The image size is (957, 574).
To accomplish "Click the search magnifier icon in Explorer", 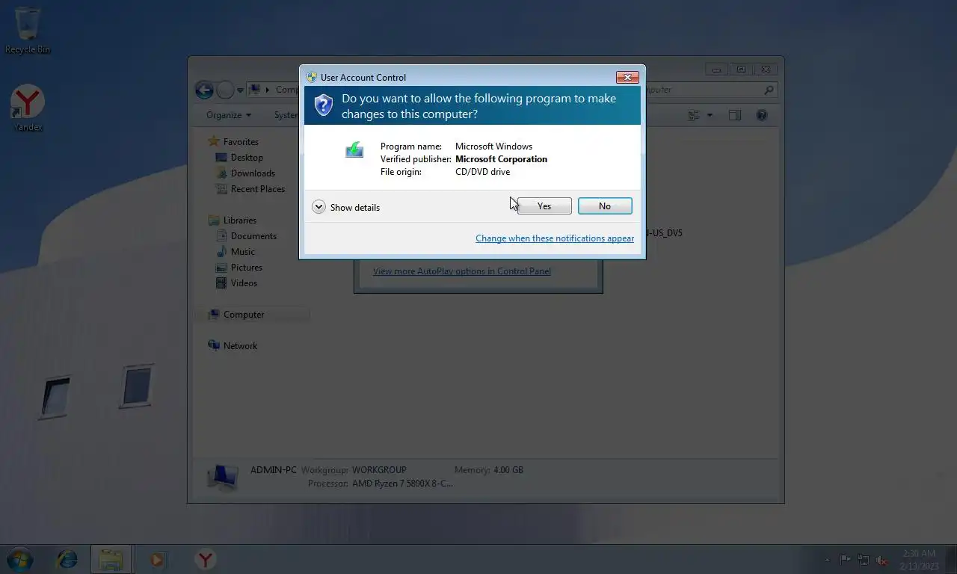I will click(769, 90).
